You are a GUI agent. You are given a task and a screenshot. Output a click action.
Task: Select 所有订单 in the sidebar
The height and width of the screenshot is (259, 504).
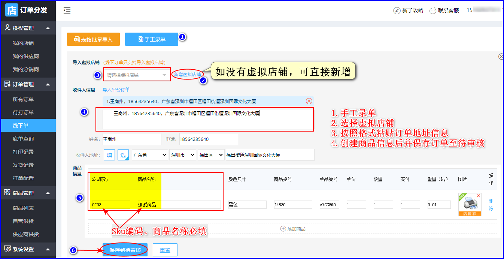click(23, 99)
